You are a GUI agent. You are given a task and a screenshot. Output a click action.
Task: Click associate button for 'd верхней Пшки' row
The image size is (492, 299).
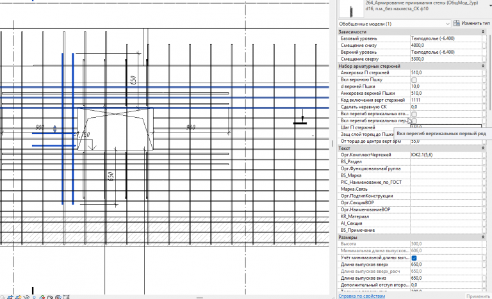coord(484,86)
